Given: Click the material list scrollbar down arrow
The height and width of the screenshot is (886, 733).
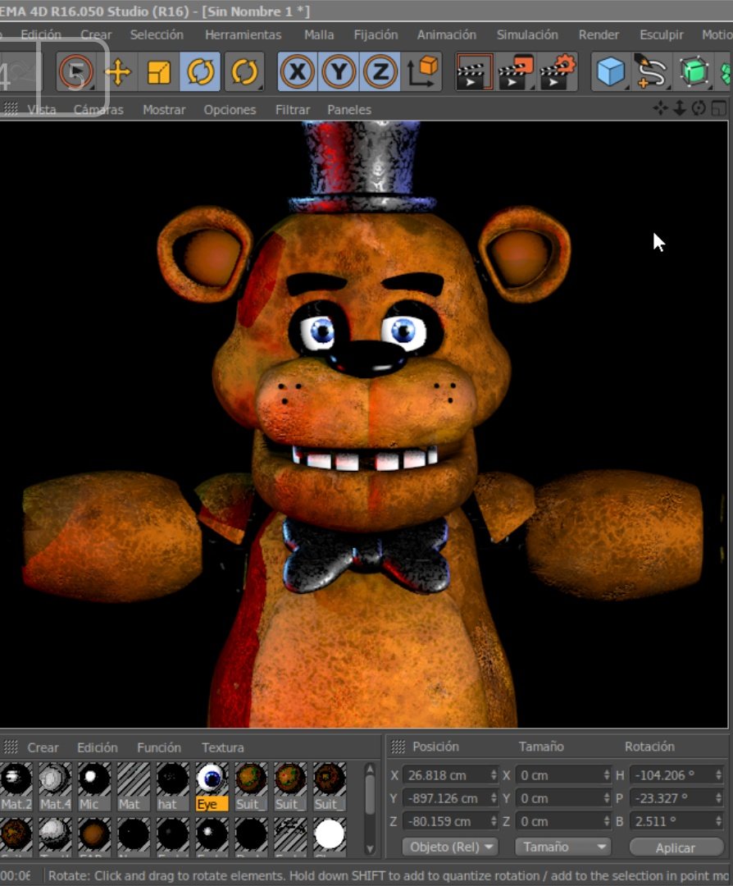Looking at the screenshot, I should pyautogui.click(x=370, y=848).
